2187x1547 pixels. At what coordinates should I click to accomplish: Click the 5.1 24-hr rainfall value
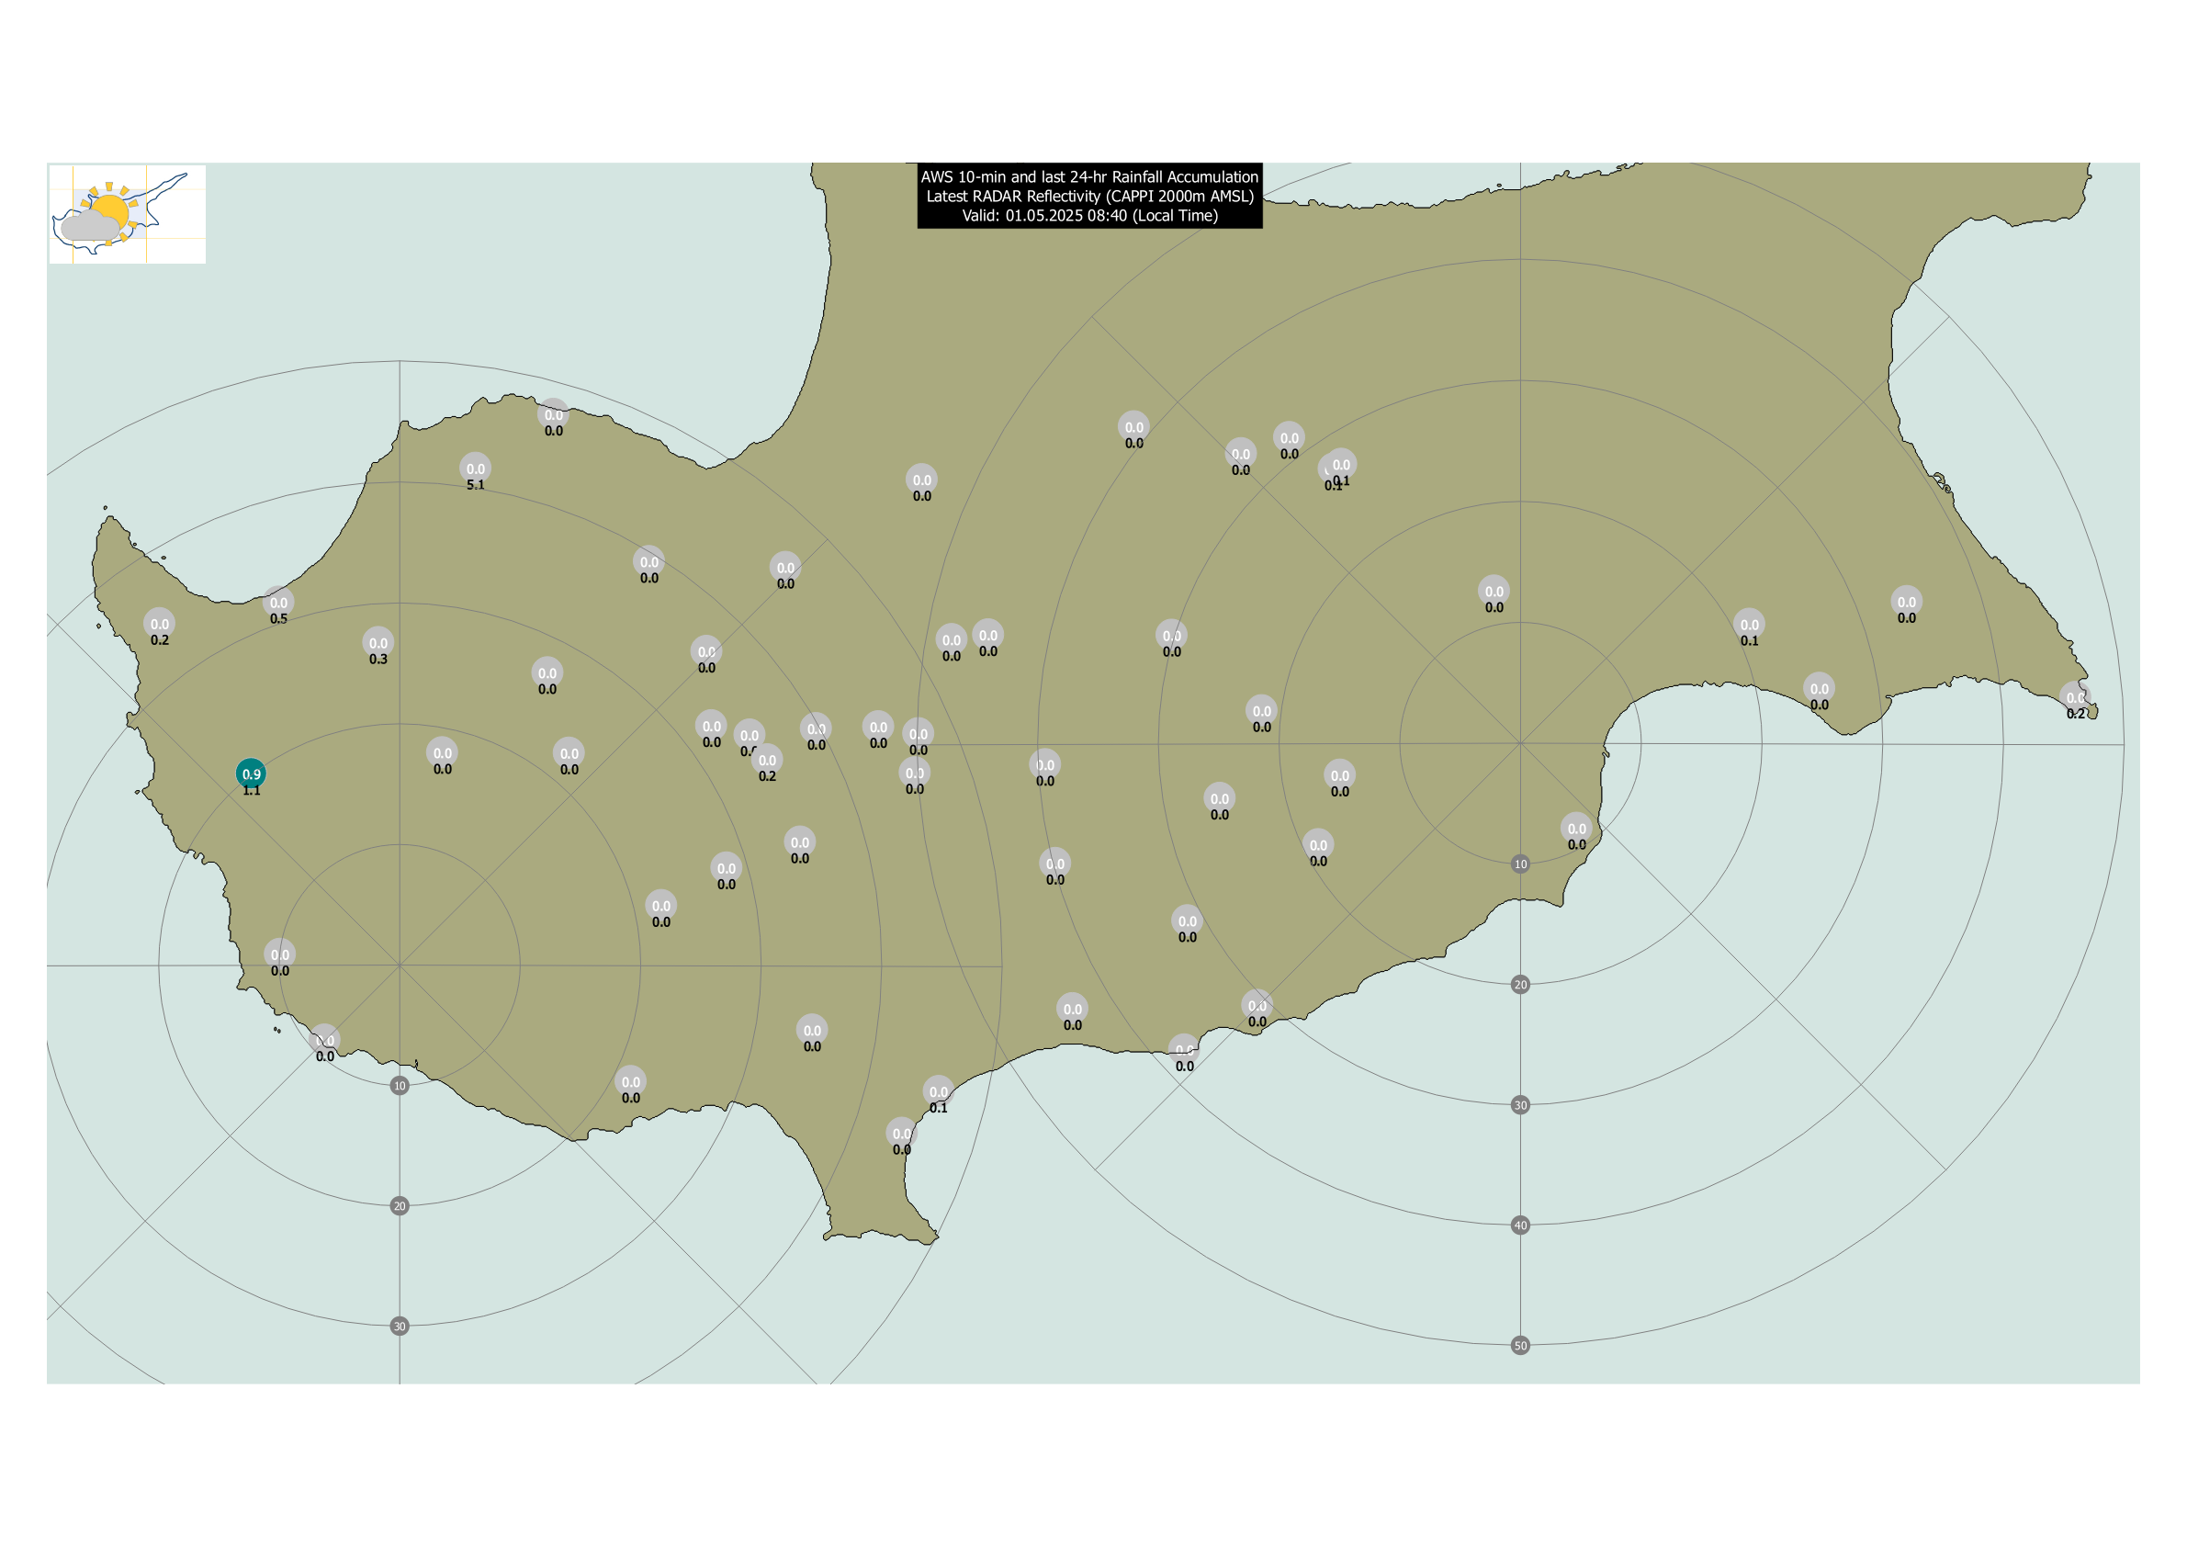[x=475, y=485]
